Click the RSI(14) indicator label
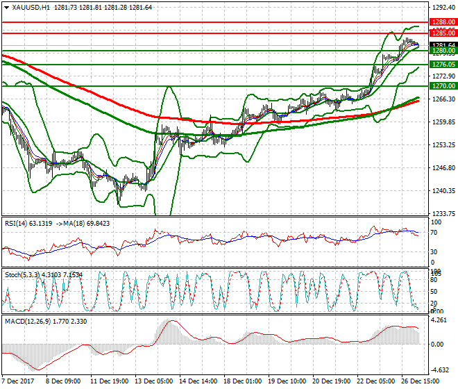458x389 pixels. [18, 222]
